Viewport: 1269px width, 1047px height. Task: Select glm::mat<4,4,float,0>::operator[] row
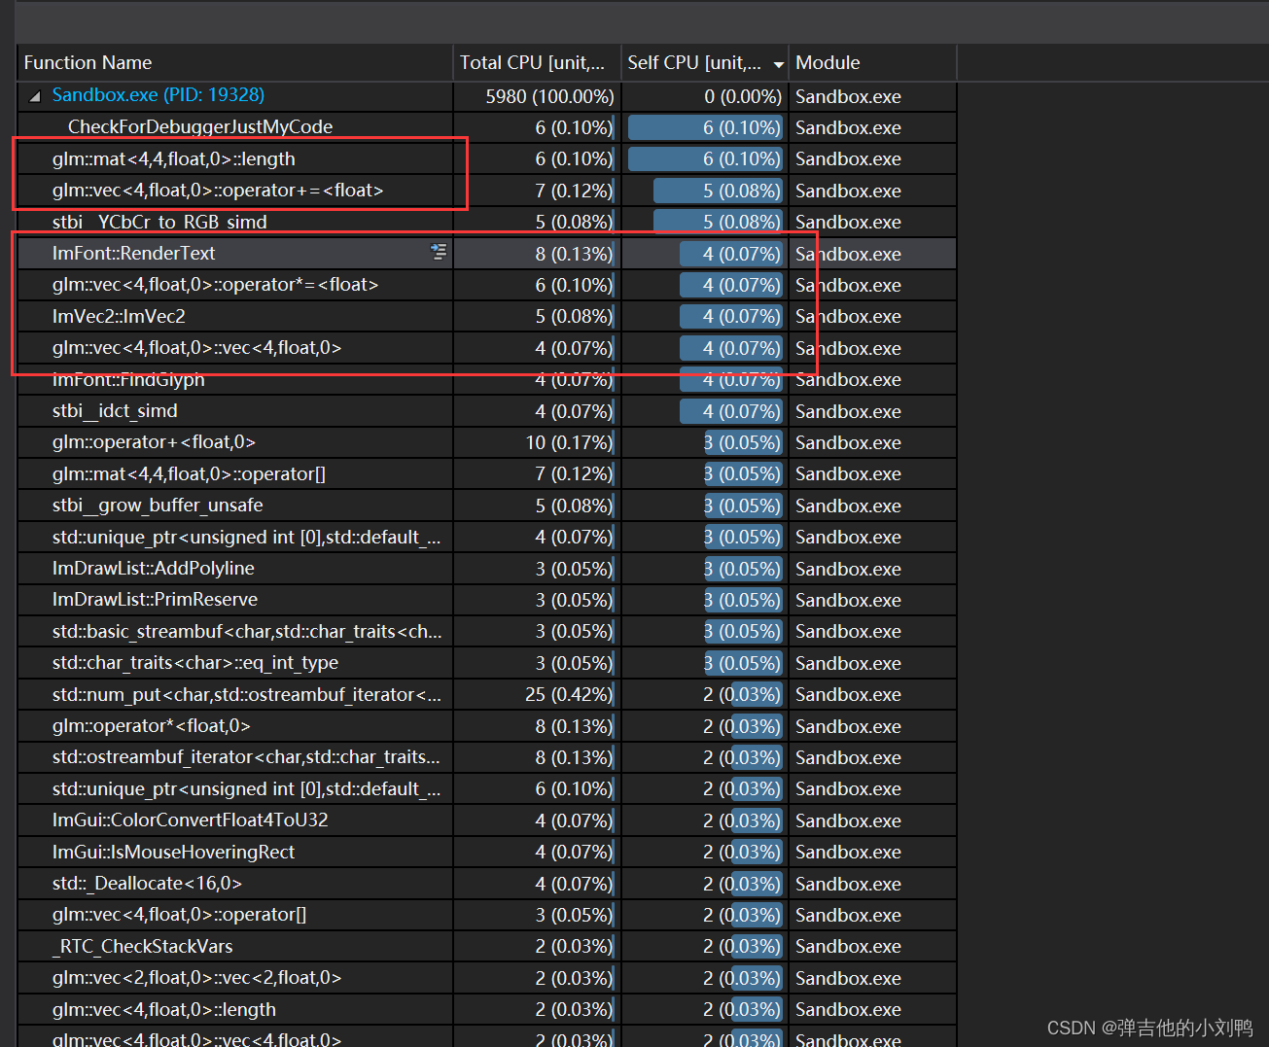[x=486, y=473]
